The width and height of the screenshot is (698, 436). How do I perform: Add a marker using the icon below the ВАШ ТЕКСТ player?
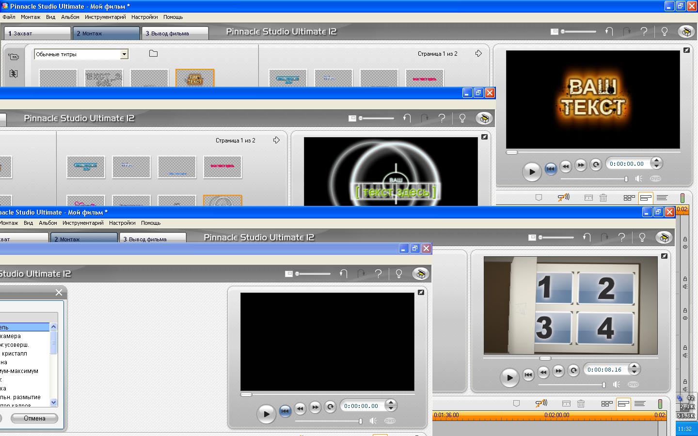539,198
